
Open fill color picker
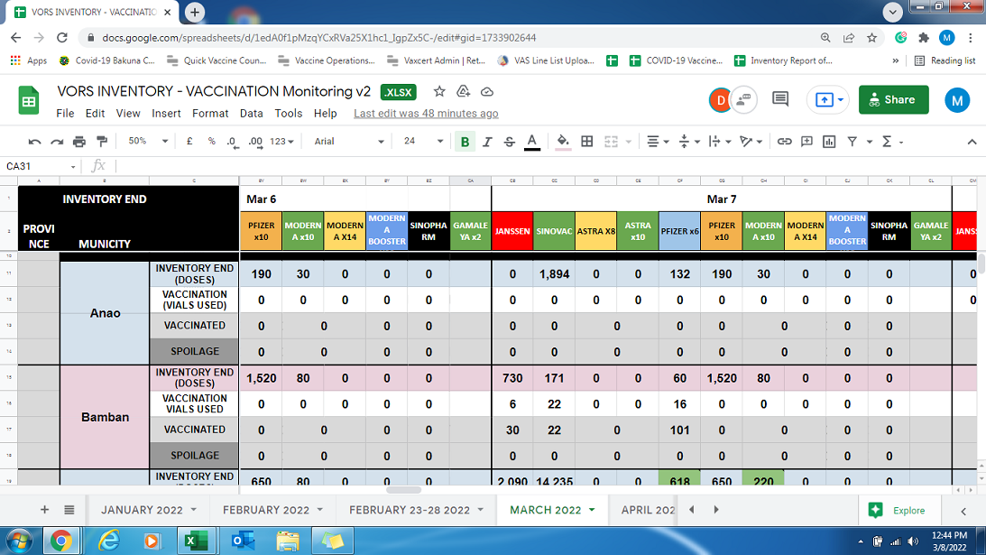point(564,142)
